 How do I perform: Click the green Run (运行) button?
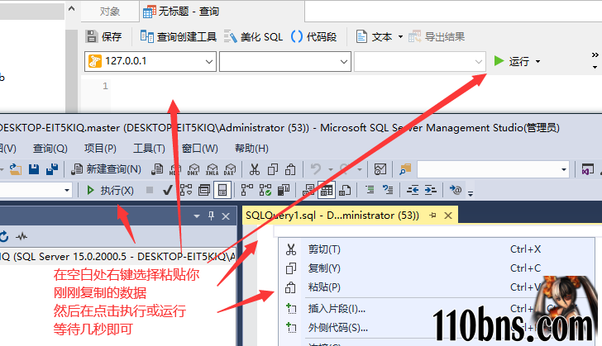pos(512,61)
